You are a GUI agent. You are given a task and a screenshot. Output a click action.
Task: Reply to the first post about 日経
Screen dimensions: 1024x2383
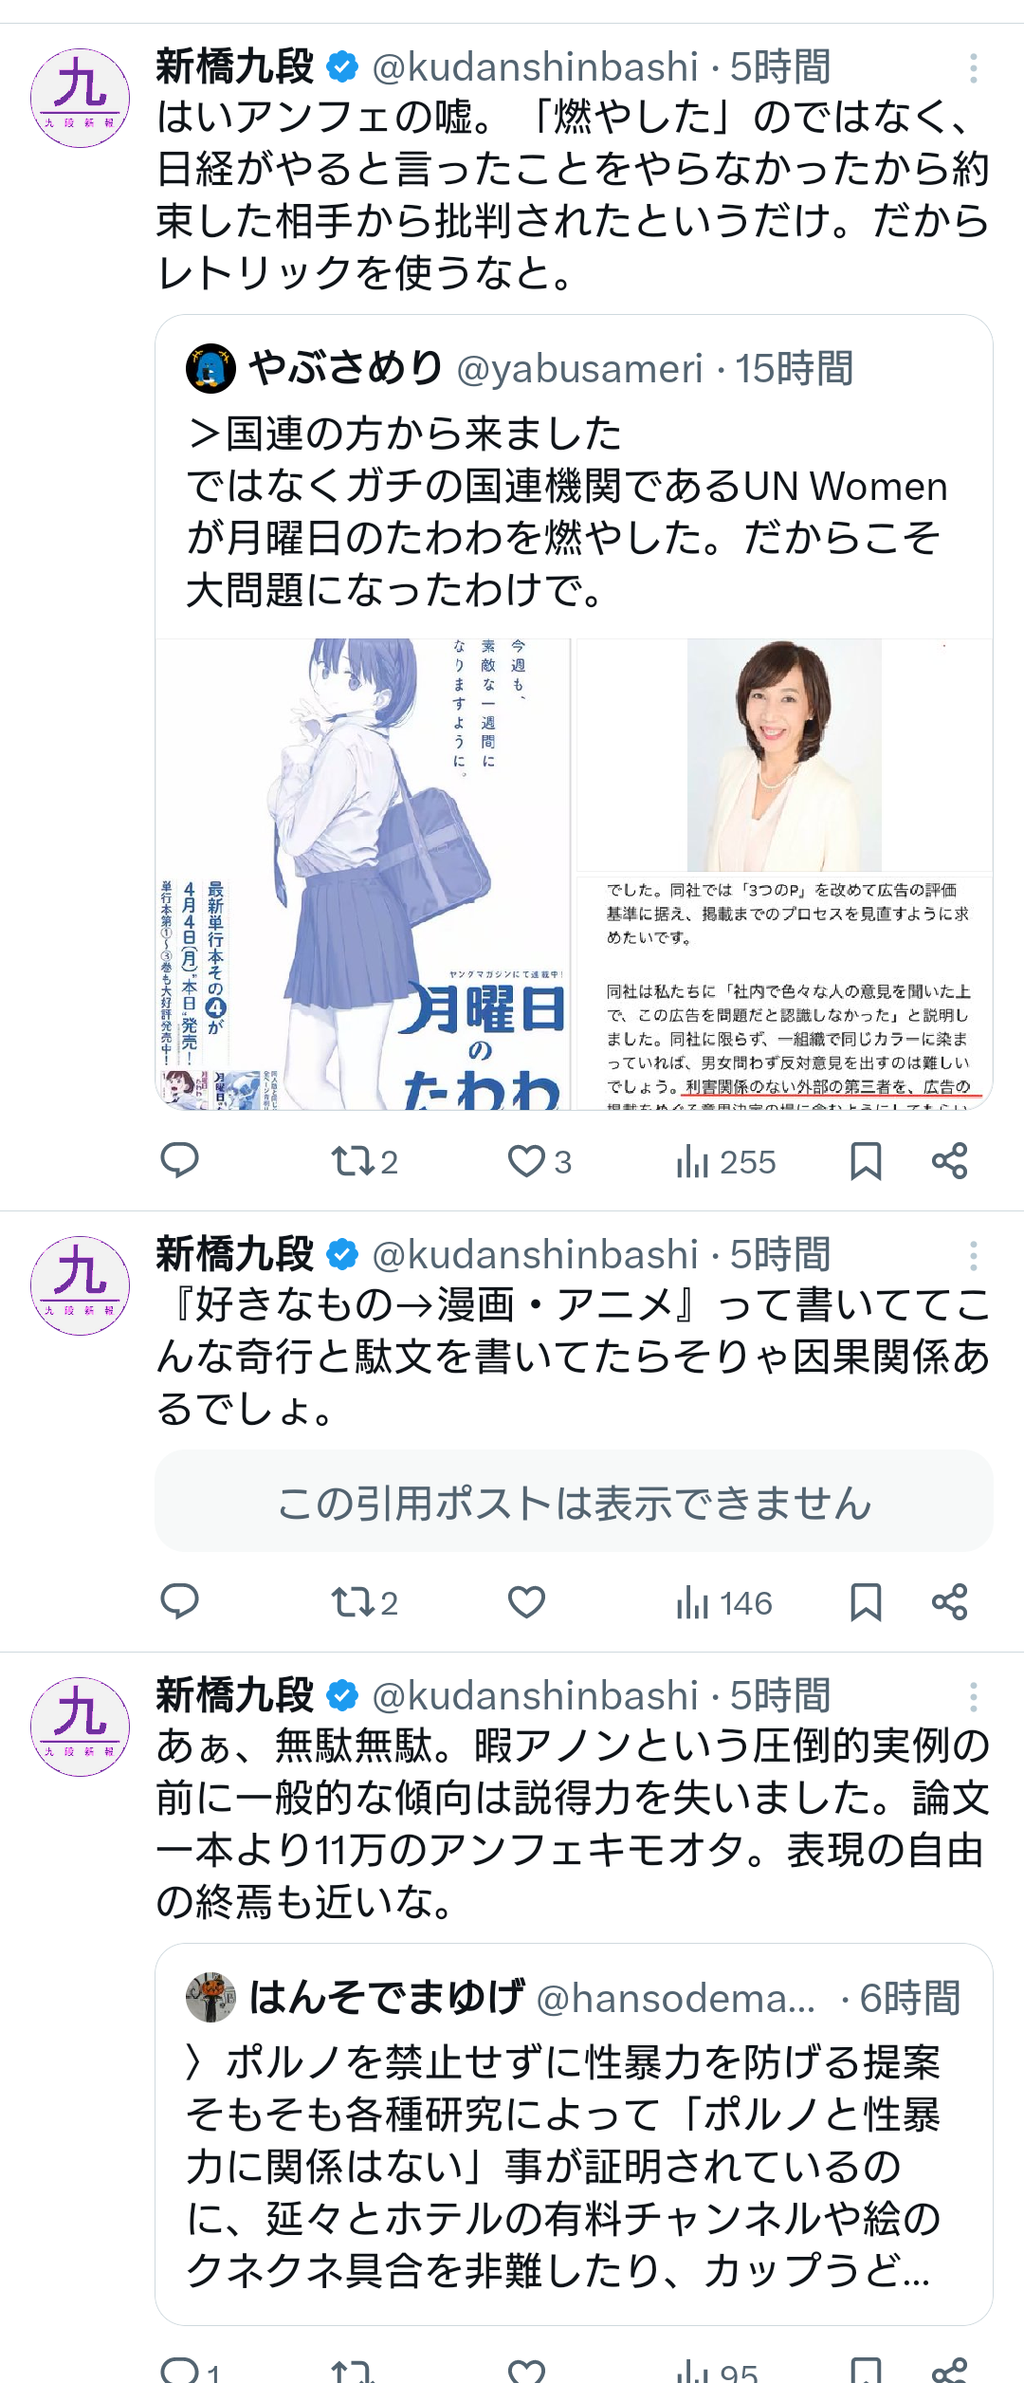[x=179, y=1160]
